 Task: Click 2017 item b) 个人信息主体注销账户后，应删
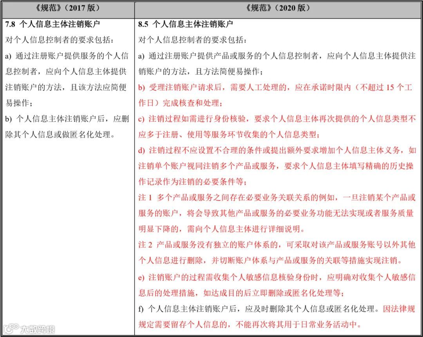click(x=67, y=118)
